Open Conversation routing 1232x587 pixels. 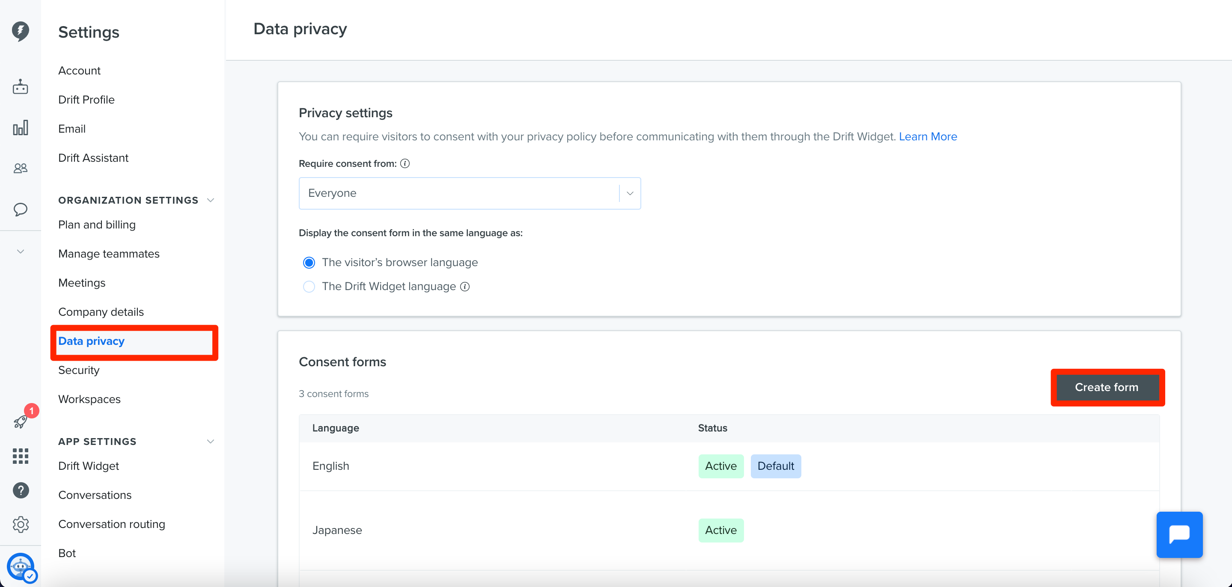coord(112,525)
